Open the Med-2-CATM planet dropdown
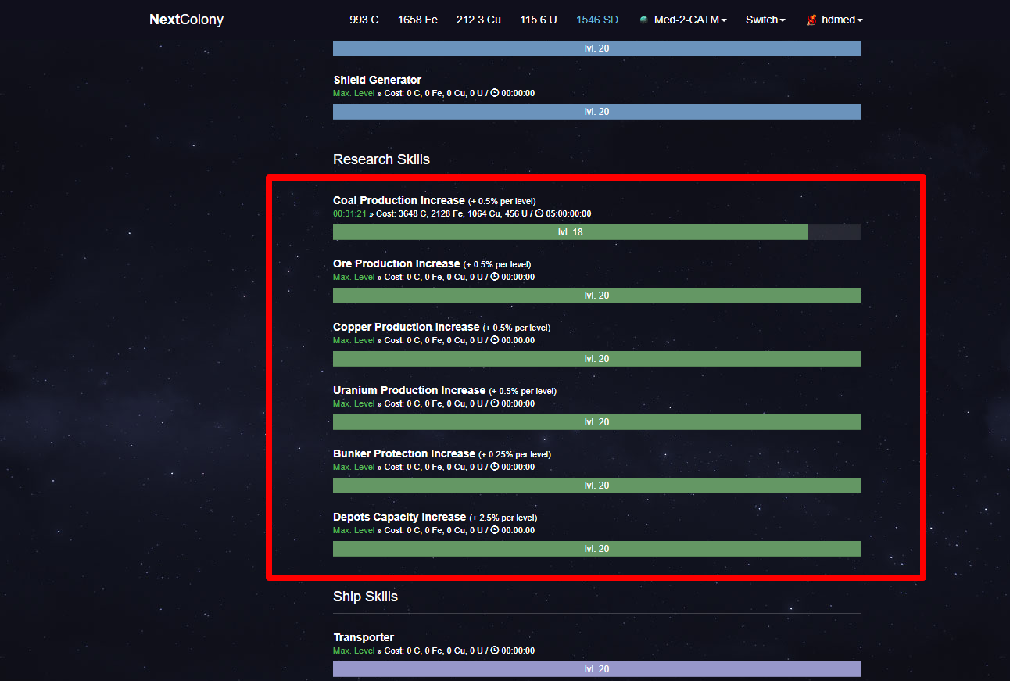The height and width of the screenshot is (681, 1010). pyautogui.click(x=689, y=20)
